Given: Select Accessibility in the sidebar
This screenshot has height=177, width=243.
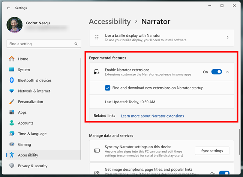Looking at the screenshot, I should [x=43, y=155].
